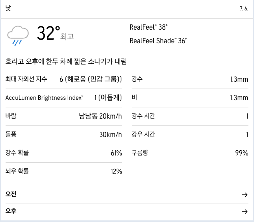Click the 강수 확률 61% value
The height and width of the screenshot is (222, 254).
116,153
